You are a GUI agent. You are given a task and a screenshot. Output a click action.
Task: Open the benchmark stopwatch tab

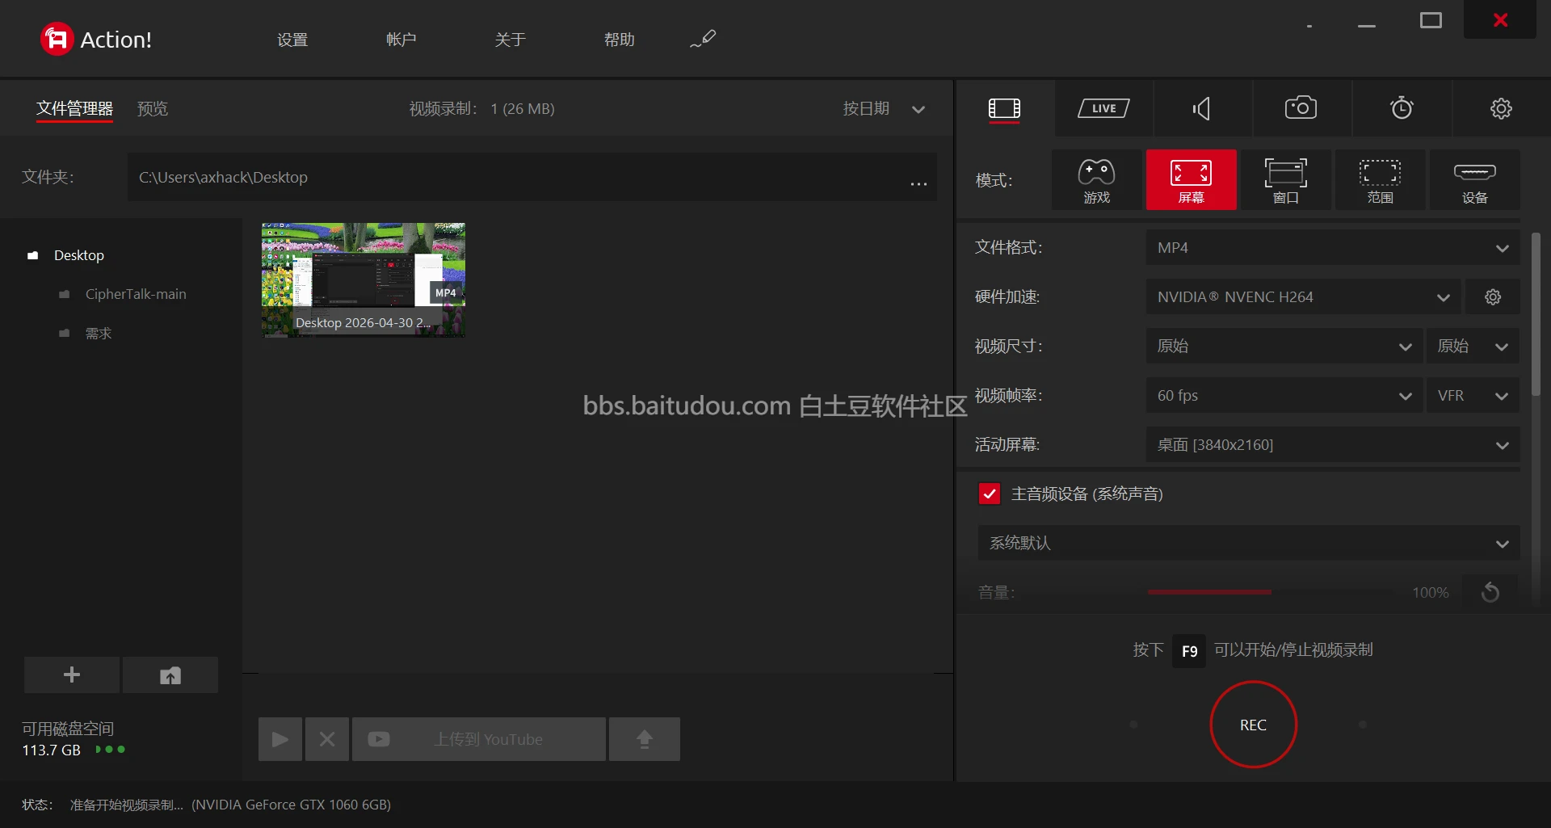coord(1402,107)
